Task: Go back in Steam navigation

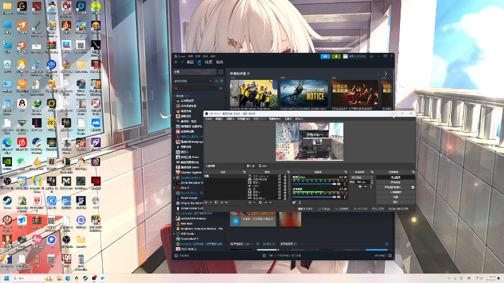Action: tap(176, 62)
